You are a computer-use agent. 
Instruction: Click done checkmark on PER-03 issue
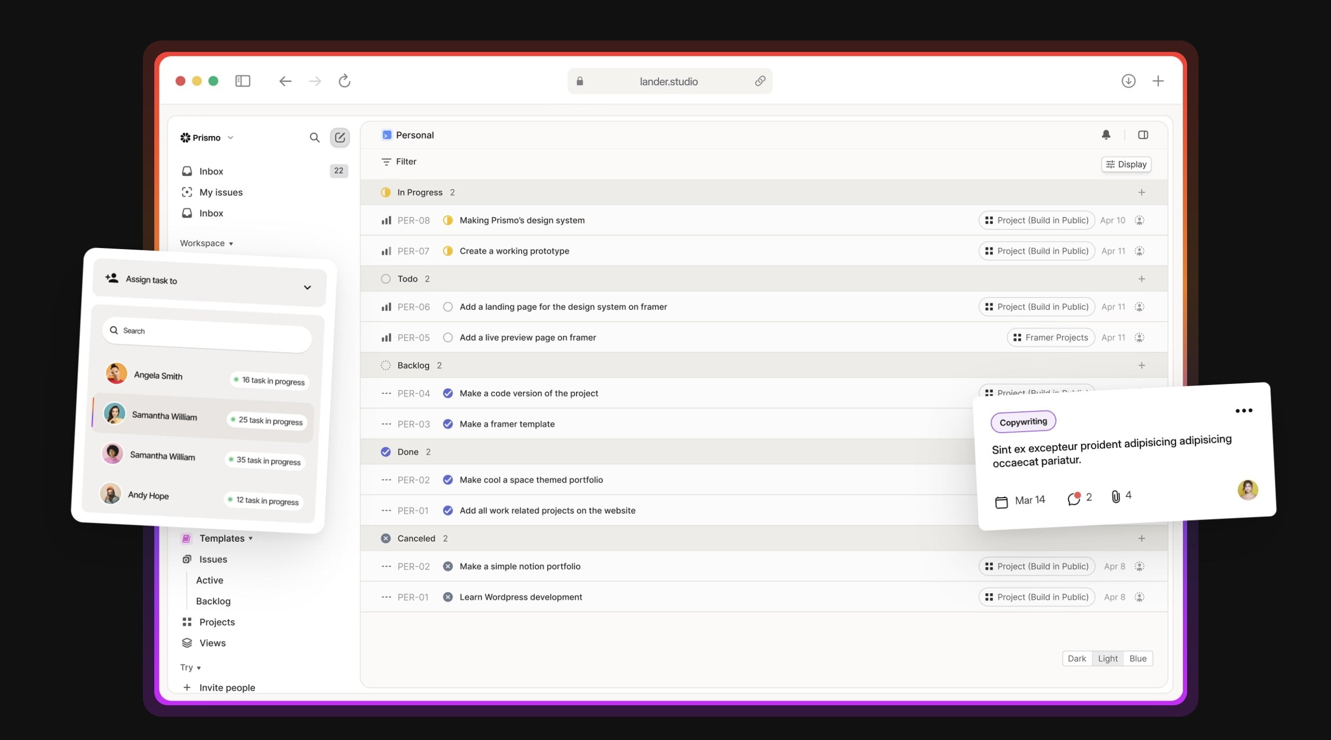pos(448,424)
